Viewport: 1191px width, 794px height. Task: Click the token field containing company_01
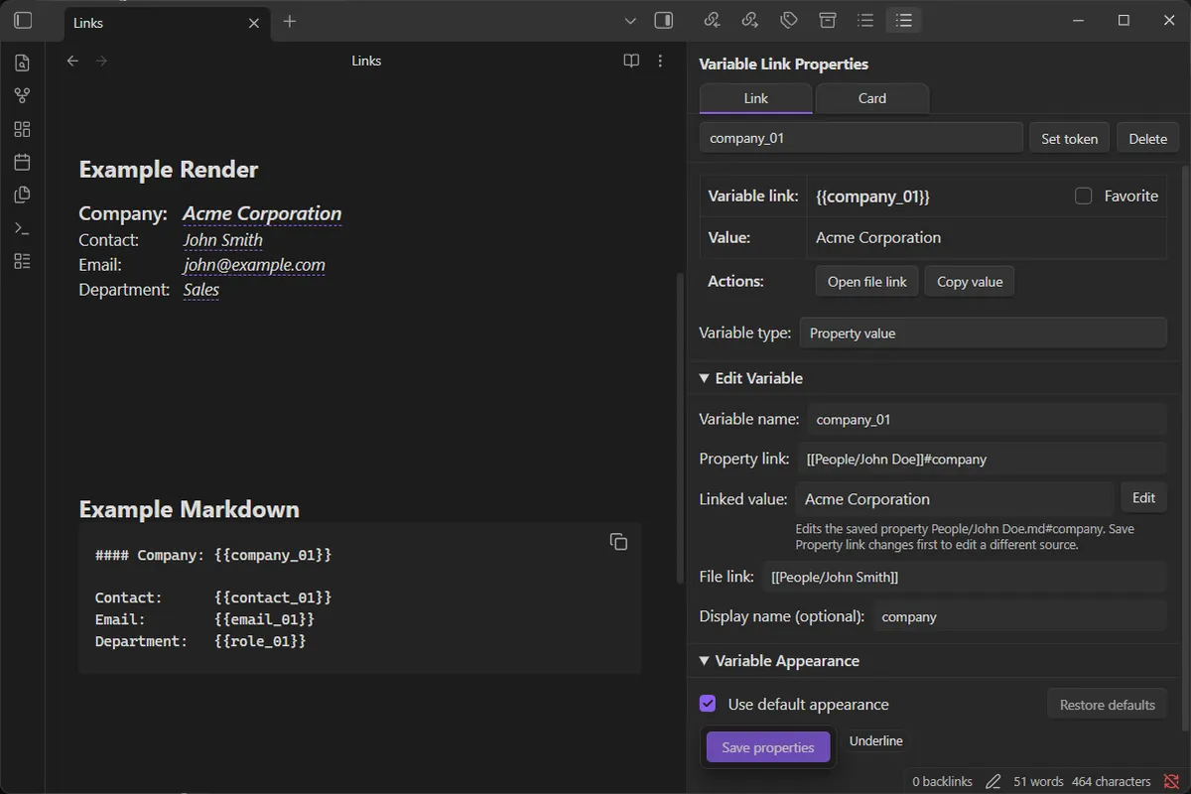click(x=860, y=138)
